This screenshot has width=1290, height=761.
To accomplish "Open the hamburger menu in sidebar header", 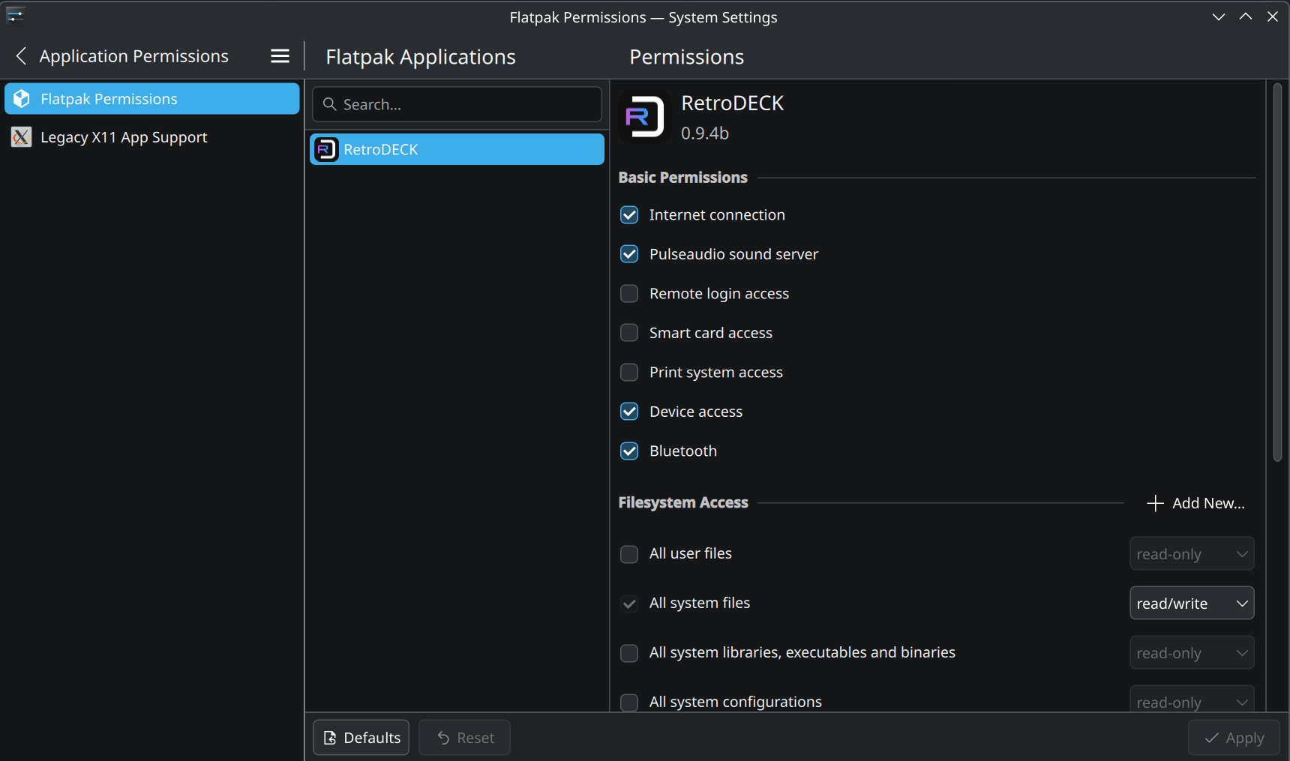I will coord(280,56).
